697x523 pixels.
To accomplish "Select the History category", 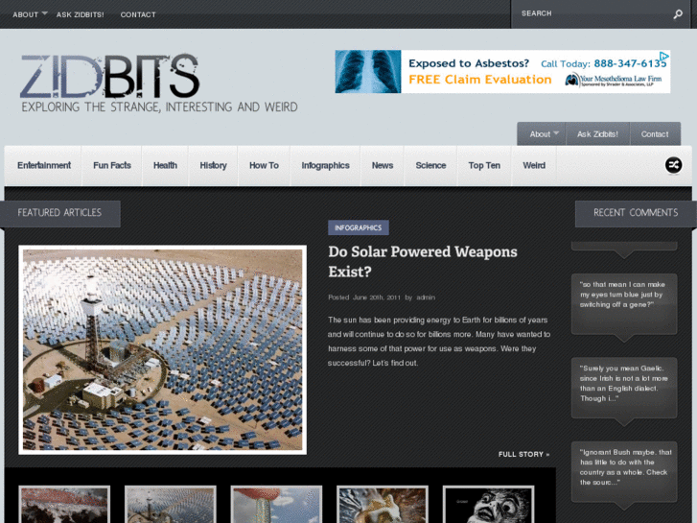I will point(214,166).
